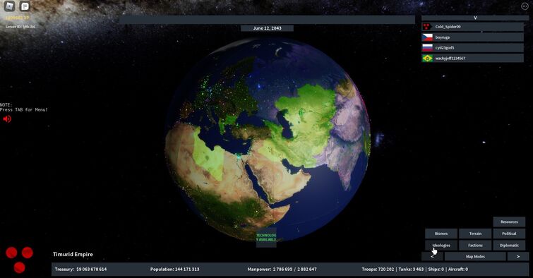Switch to the Ideologies map mode
Screen dimensions: 533x278
point(441,245)
